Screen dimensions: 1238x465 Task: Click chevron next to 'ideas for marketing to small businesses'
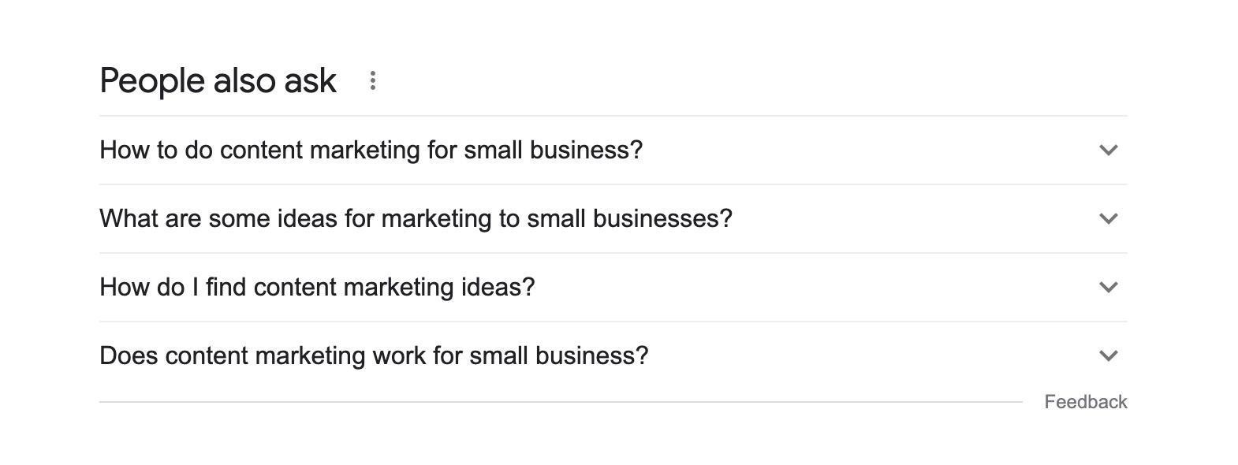tap(1108, 218)
